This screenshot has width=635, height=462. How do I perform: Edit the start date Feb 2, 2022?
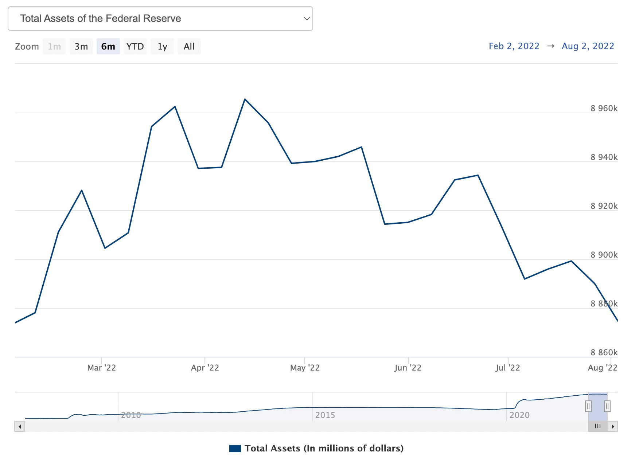pos(514,46)
